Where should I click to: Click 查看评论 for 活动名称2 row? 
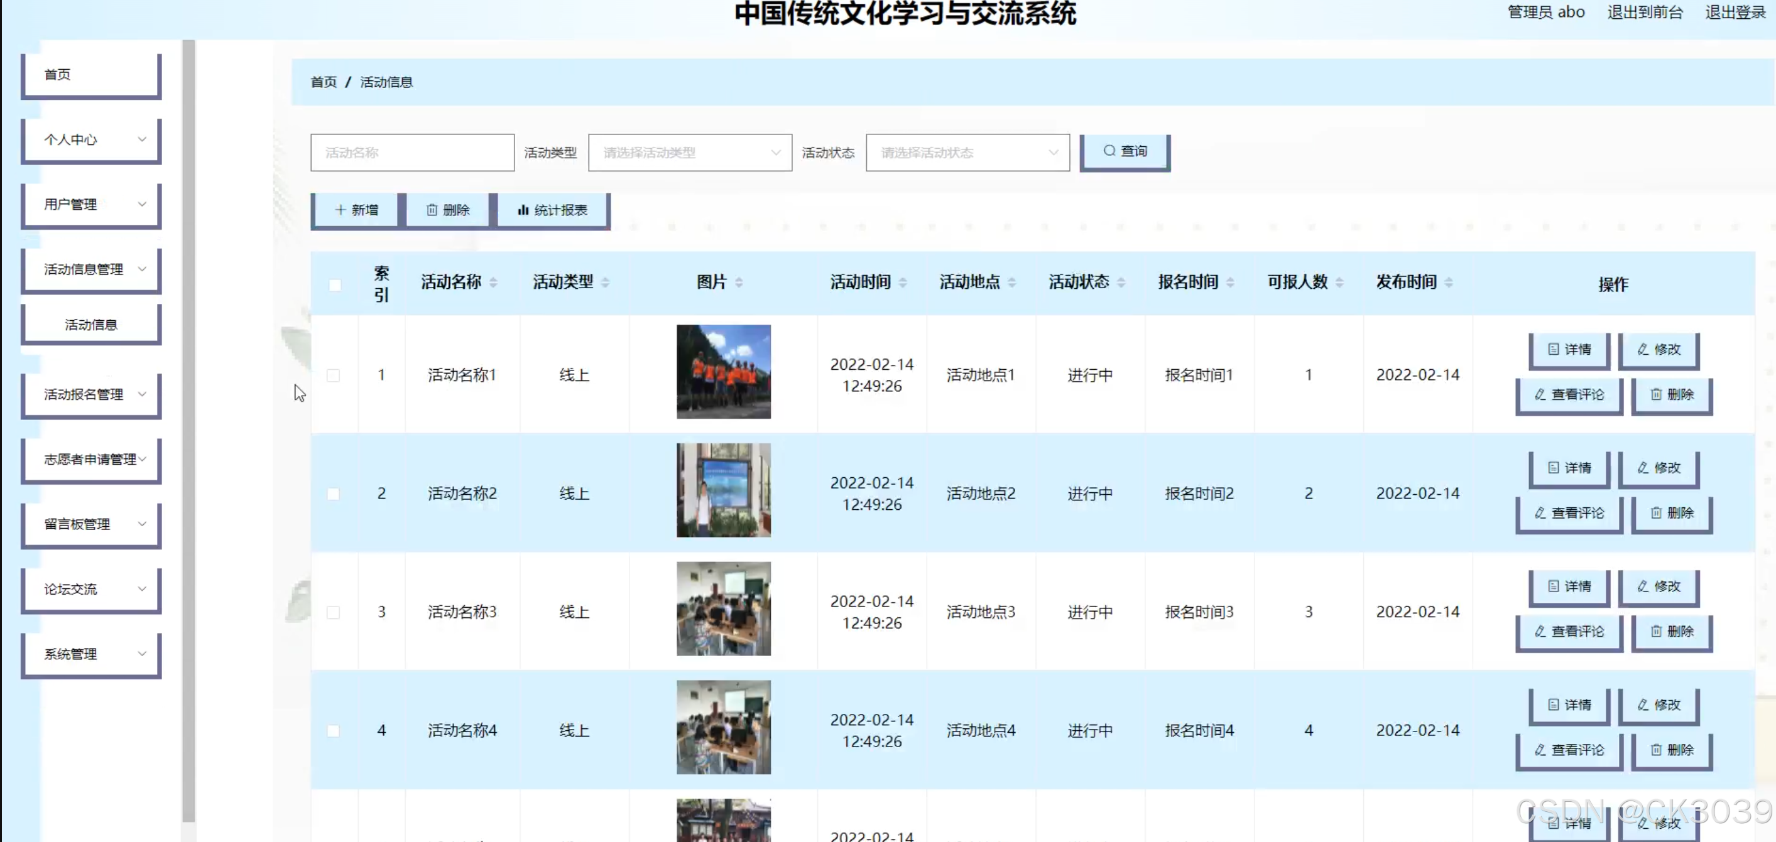[1569, 514]
